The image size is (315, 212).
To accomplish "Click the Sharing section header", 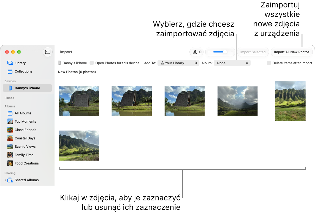I will click(10, 173).
